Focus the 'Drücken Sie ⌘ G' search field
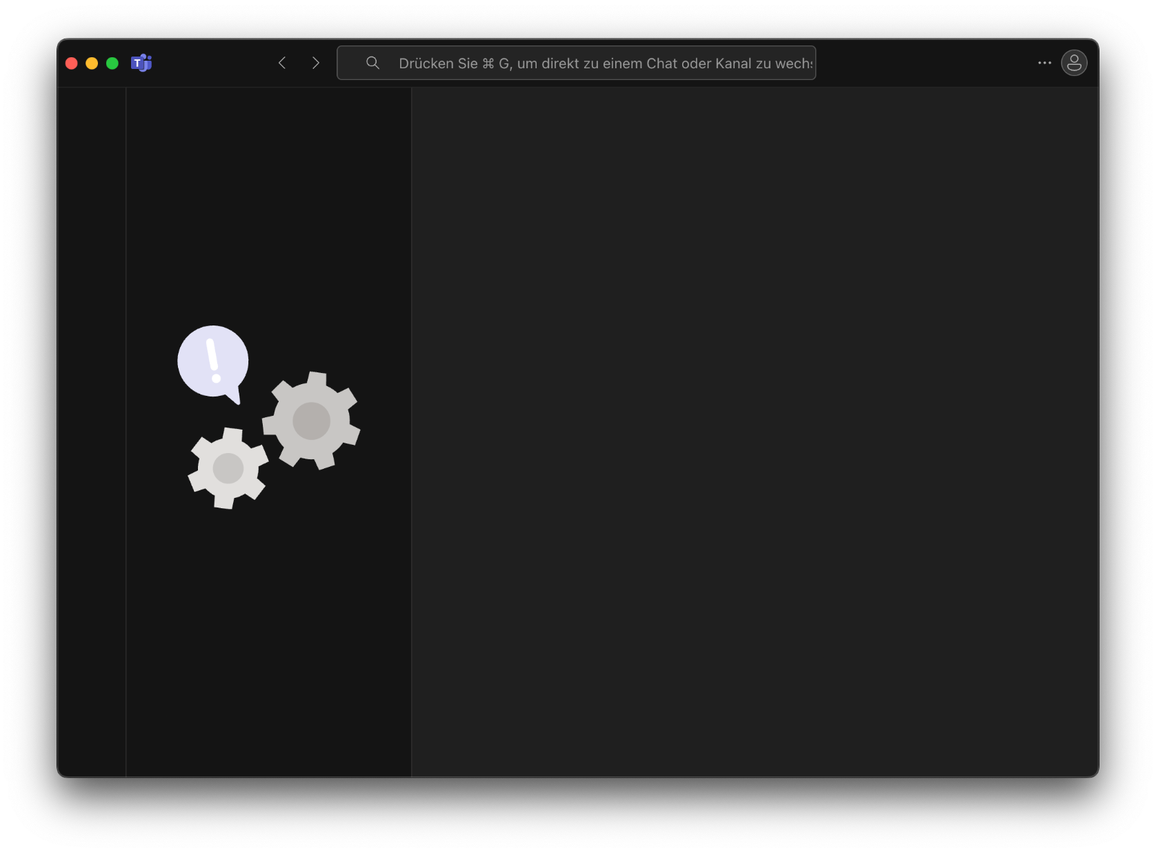The height and width of the screenshot is (853, 1156). (x=576, y=63)
